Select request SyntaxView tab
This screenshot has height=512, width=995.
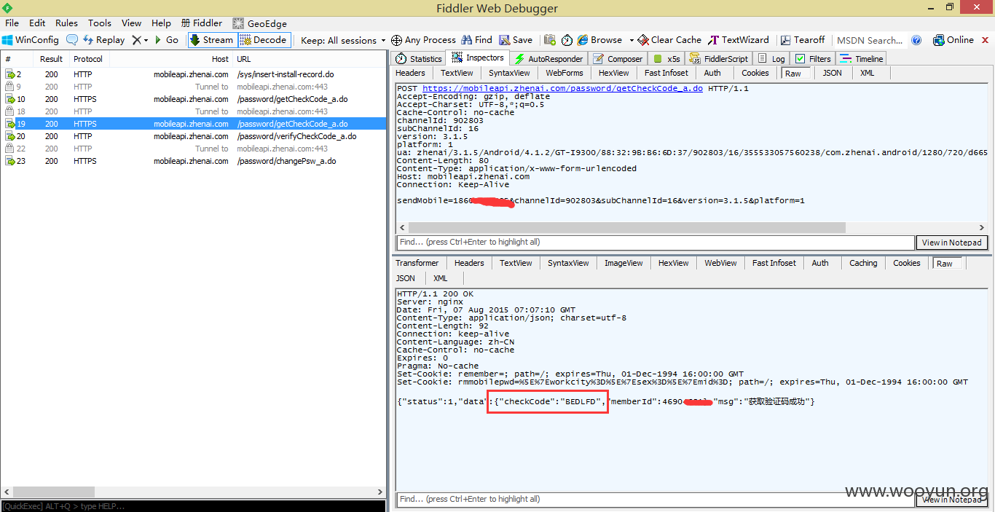point(509,73)
